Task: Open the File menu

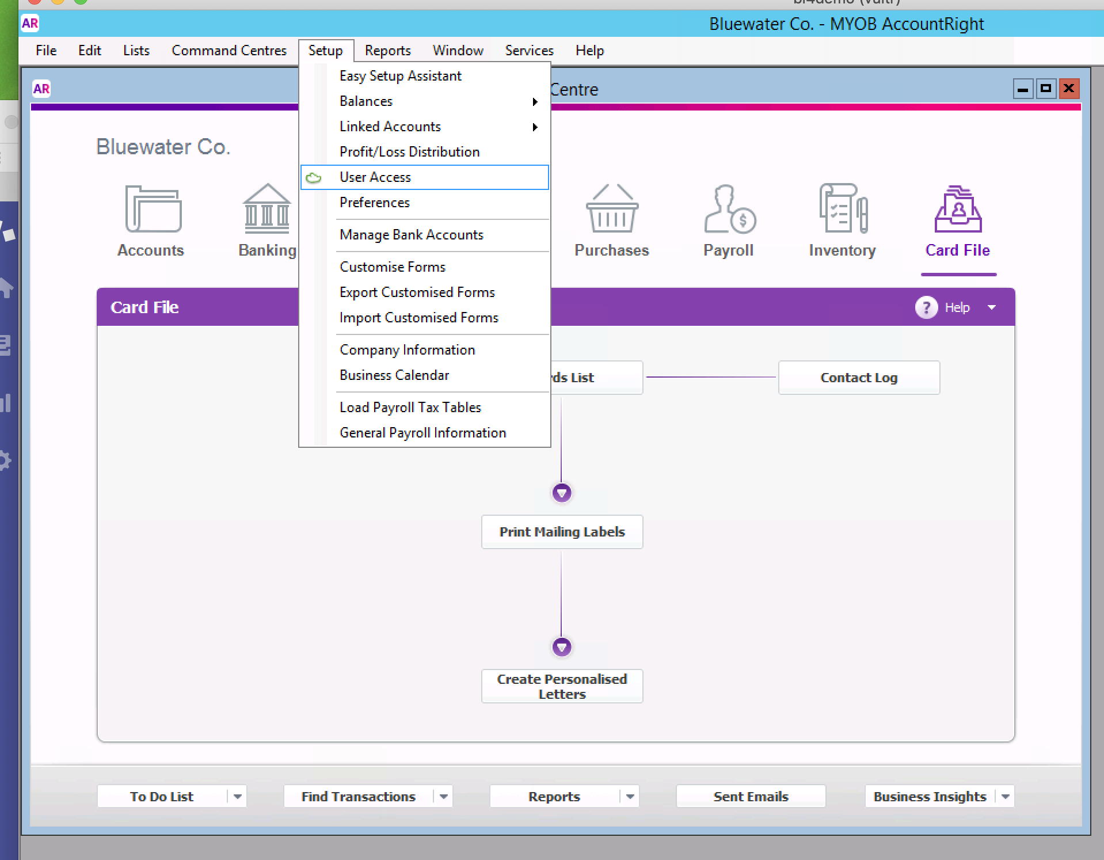Action: (46, 51)
